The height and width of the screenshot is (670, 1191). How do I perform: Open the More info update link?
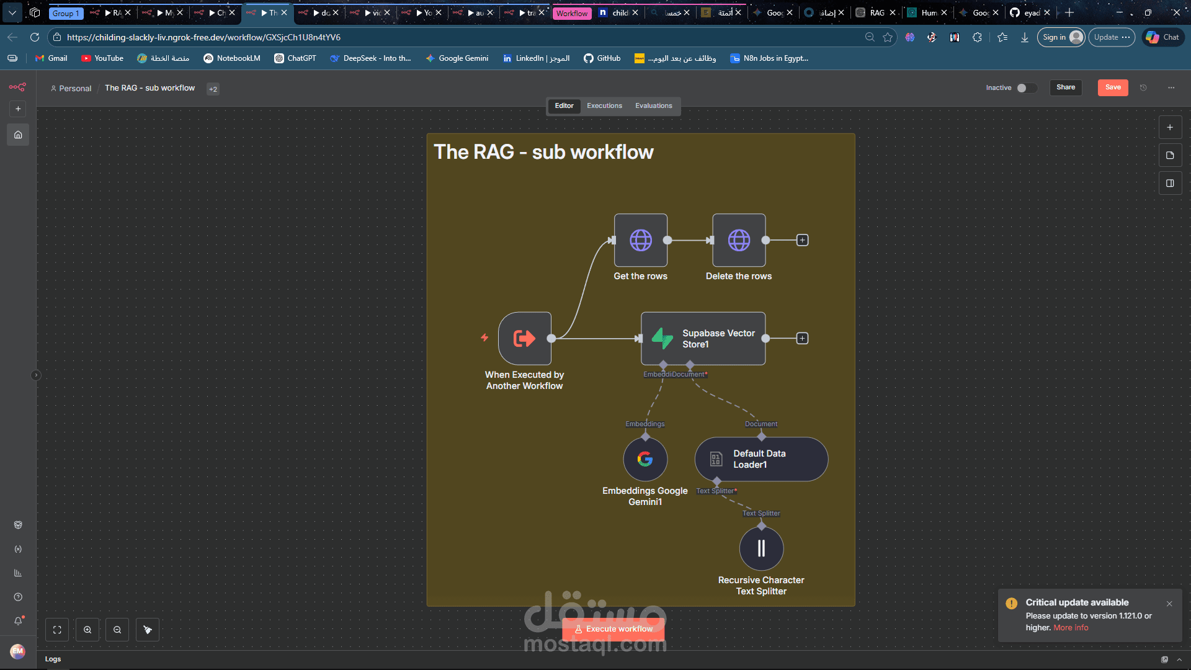pos(1071,628)
